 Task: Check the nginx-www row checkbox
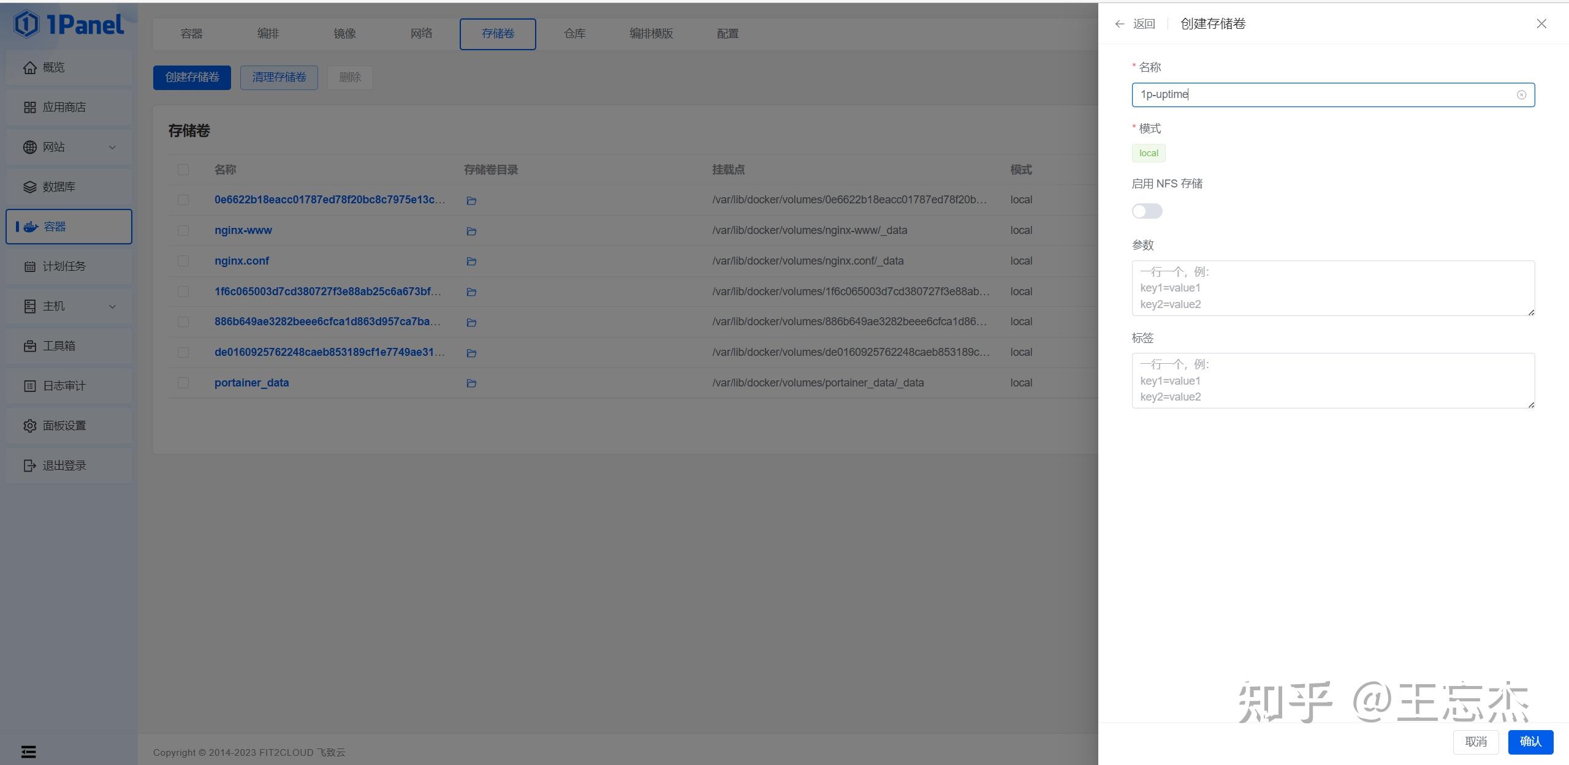pyautogui.click(x=183, y=231)
